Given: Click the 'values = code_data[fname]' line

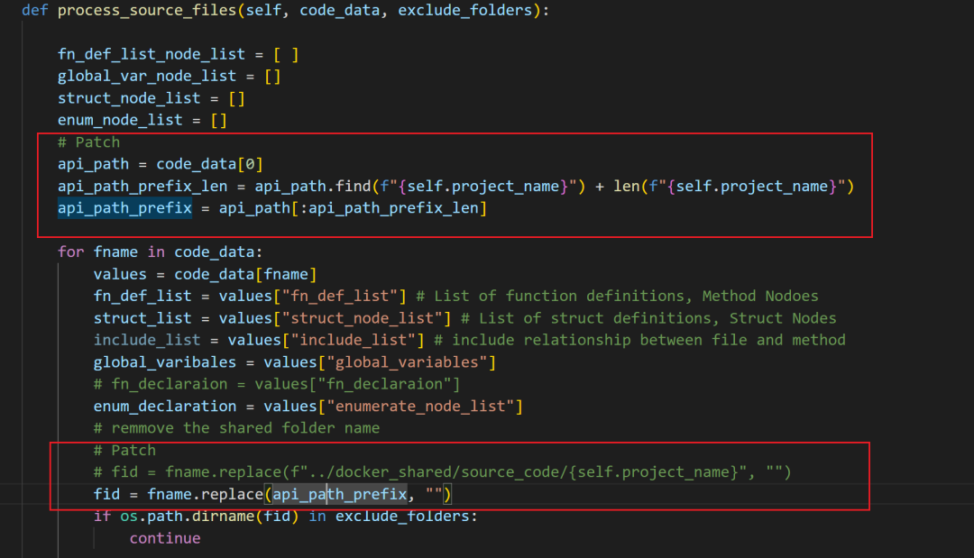Looking at the screenshot, I should [205, 274].
